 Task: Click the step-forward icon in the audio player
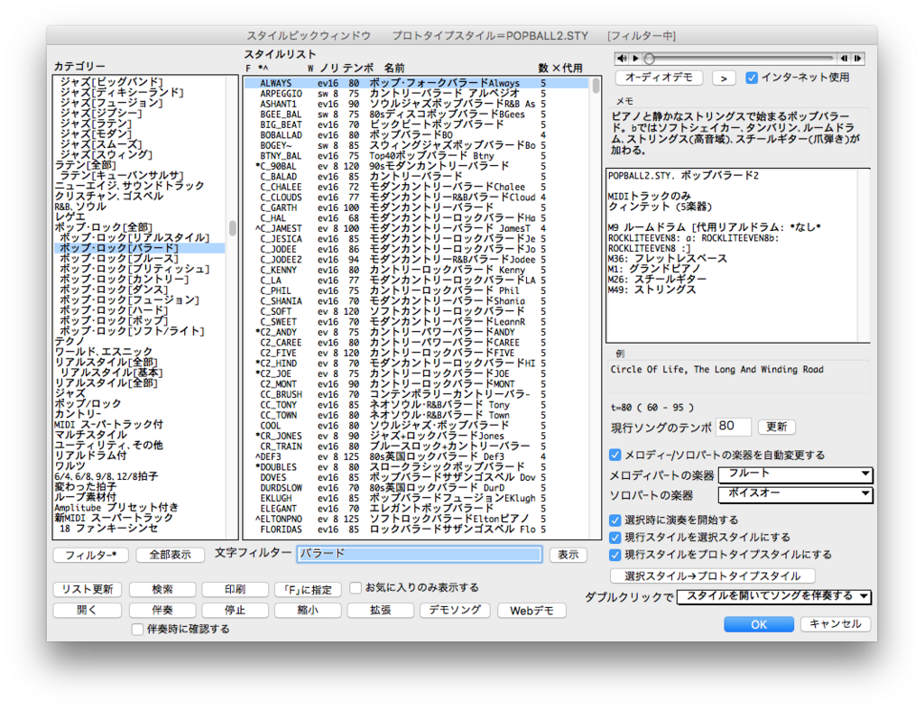[858, 59]
